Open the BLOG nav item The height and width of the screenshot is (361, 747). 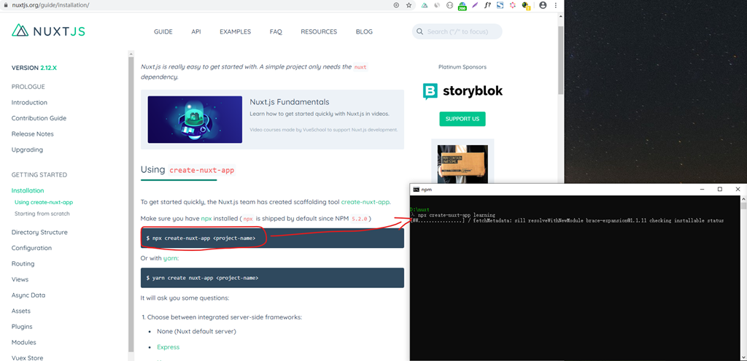[x=364, y=32]
